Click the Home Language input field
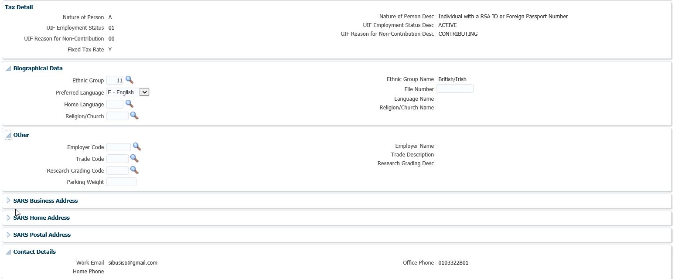Viewport: 675px width, 279px height. 115,104
